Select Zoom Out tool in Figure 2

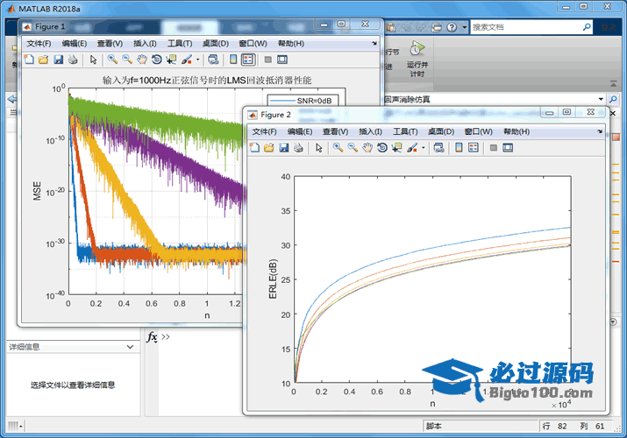(353, 148)
